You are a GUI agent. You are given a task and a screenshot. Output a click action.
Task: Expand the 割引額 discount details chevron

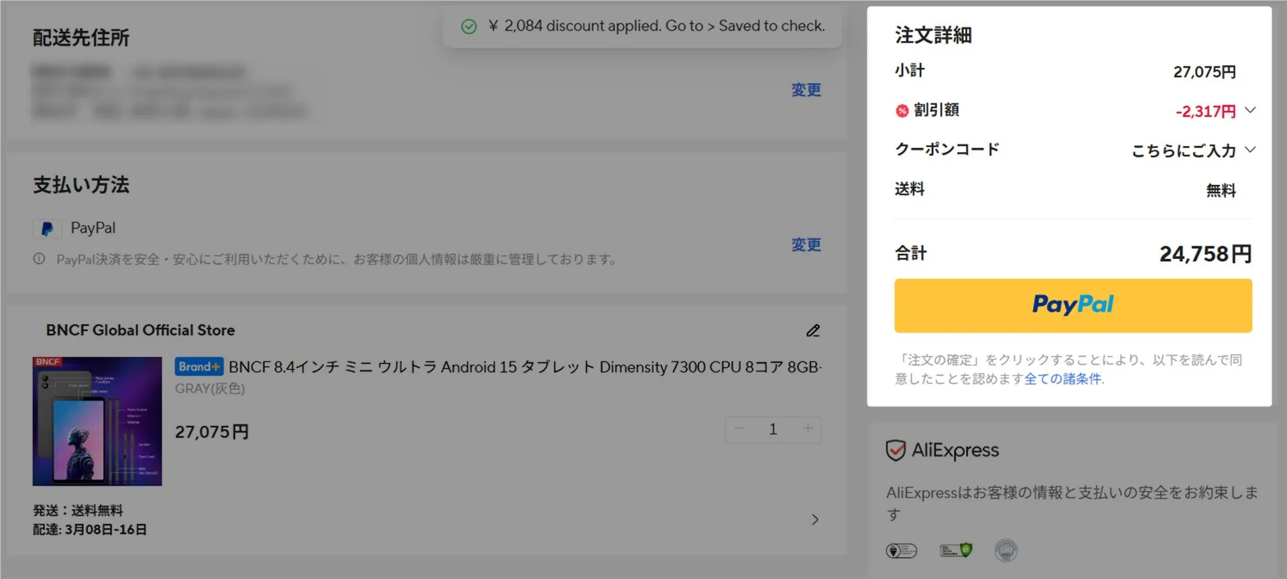click(x=1250, y=110)
